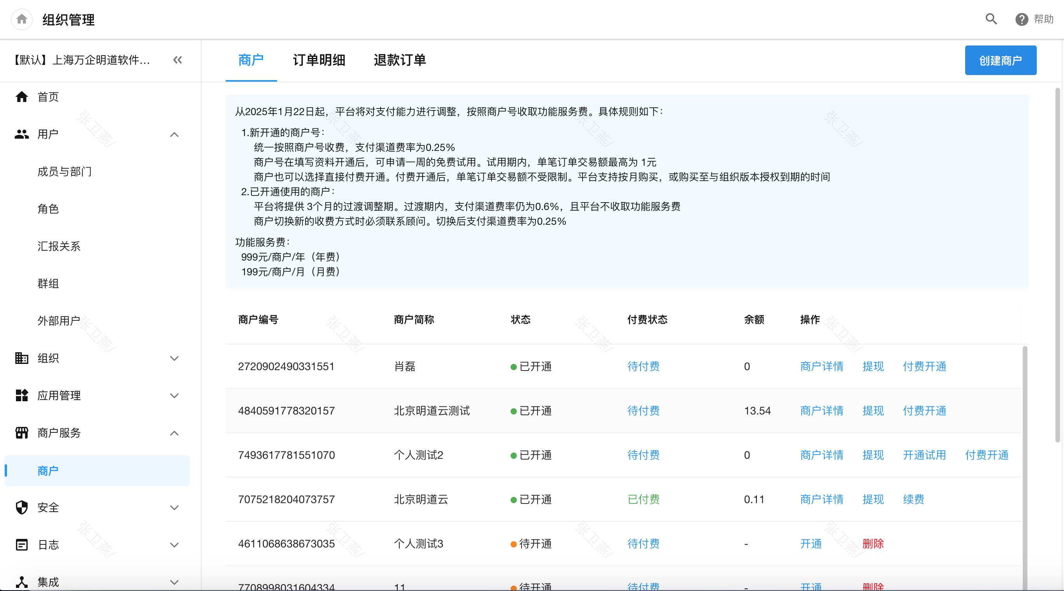1064x591 pixels.
Task: Click merchant number 4840591778320157
Action: (286, 411)
